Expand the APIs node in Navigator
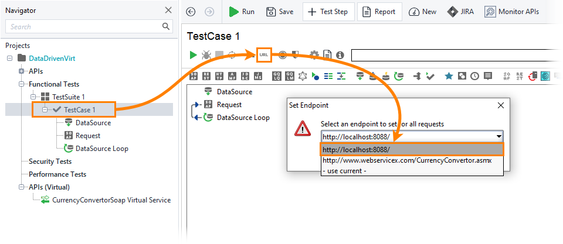563x244 pixels. pyautogui.click(x=21, y=71)
